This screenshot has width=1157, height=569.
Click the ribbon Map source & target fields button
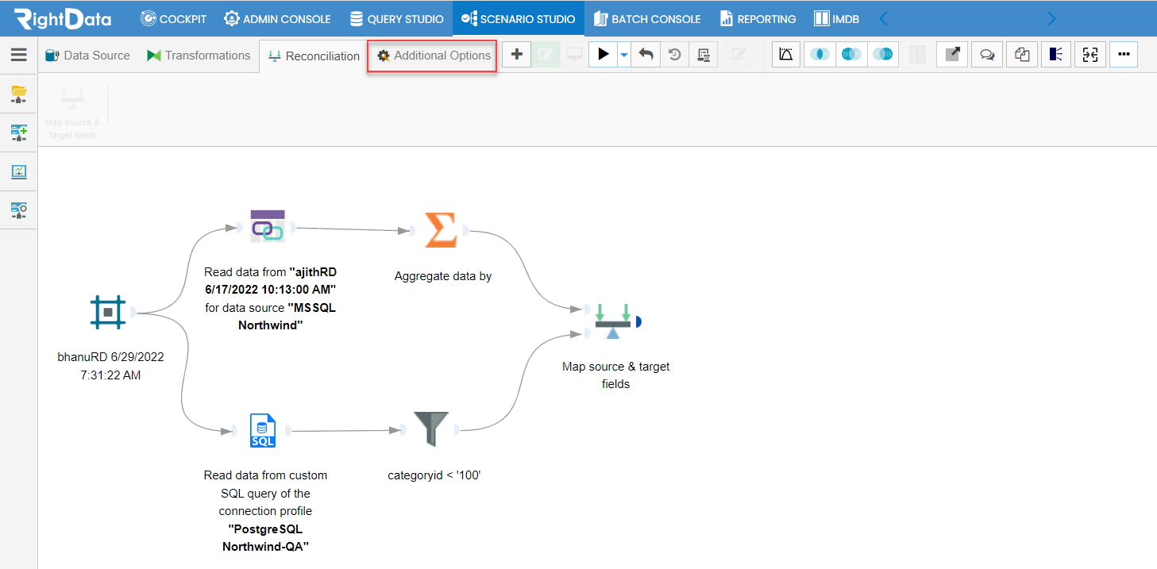[72, 113]
